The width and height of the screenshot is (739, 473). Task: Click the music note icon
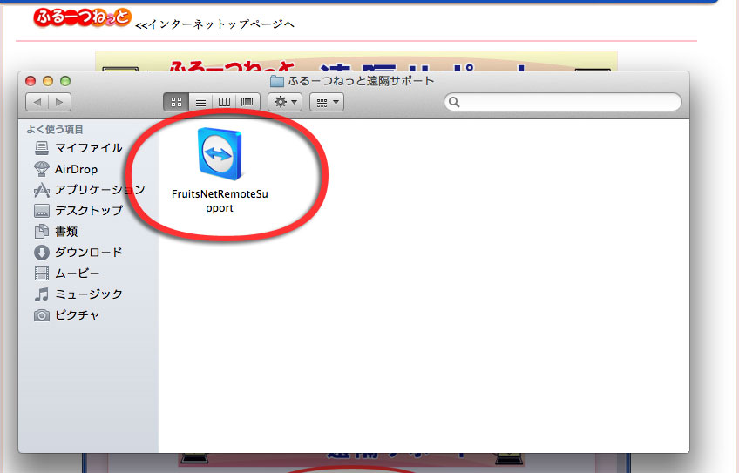(42, 294)
